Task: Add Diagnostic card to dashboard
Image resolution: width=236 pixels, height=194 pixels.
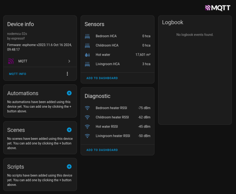Action: click(x=102, y=150)
